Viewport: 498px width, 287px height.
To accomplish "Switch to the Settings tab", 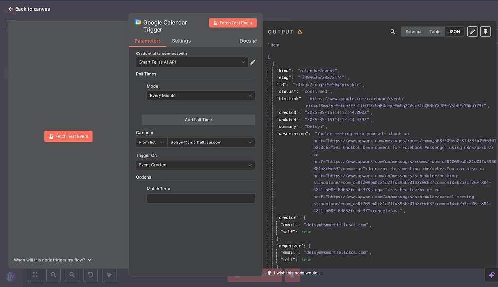I will 181,41.
